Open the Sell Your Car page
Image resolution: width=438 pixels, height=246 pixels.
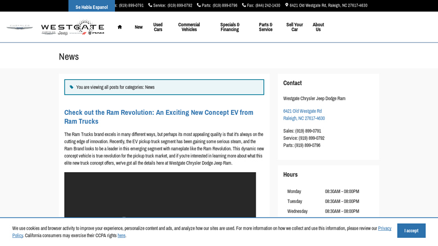pyautogui.click(x=295, y=27)
